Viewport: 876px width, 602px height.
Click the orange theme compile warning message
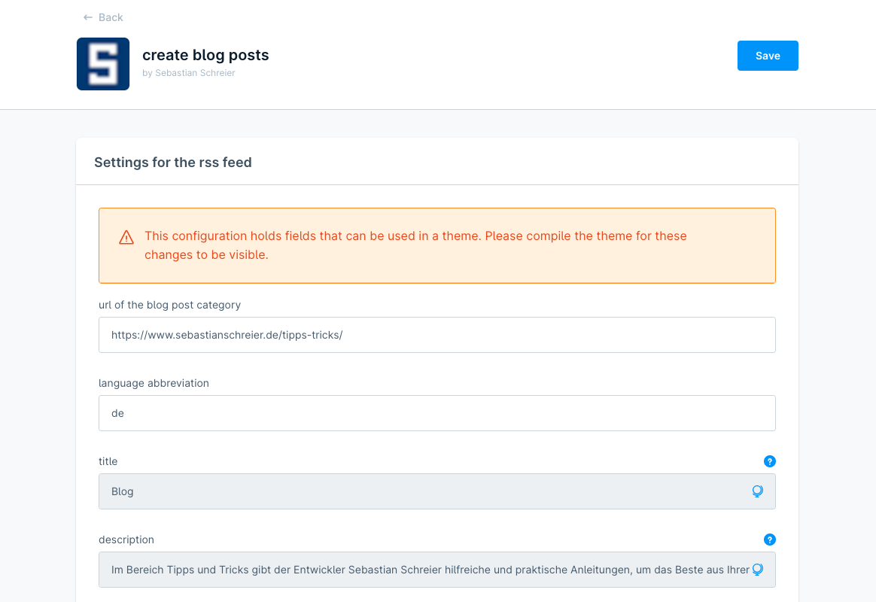(x=415, y=245)
